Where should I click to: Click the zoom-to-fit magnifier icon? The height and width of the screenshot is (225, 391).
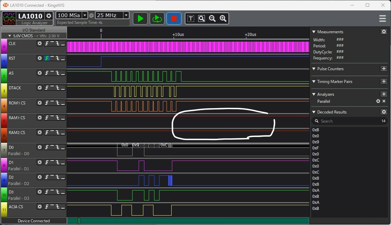(x=202, y=18)
